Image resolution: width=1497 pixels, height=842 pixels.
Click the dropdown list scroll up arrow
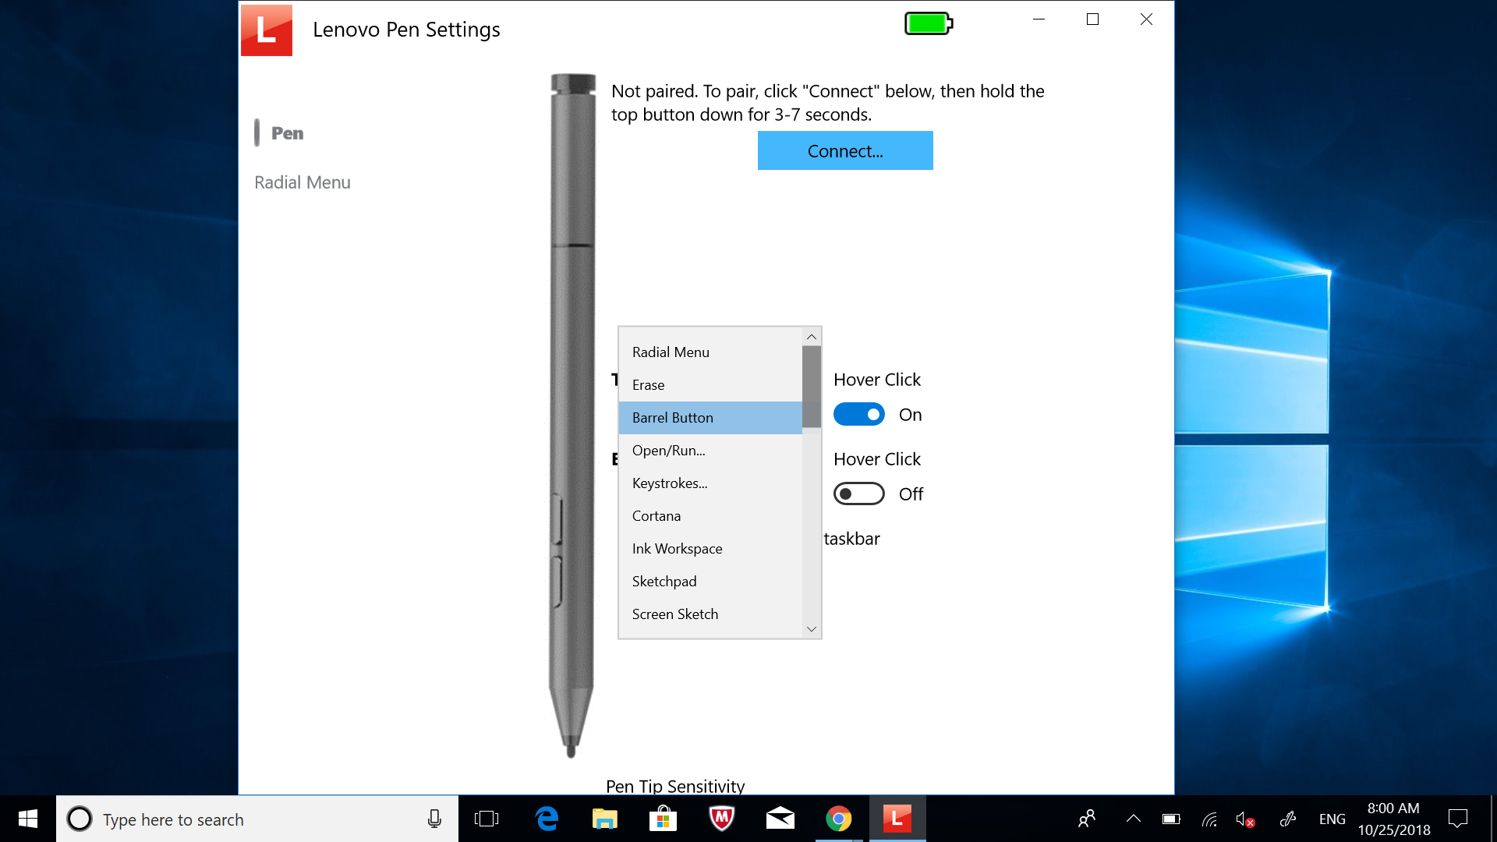click(812, 337)
